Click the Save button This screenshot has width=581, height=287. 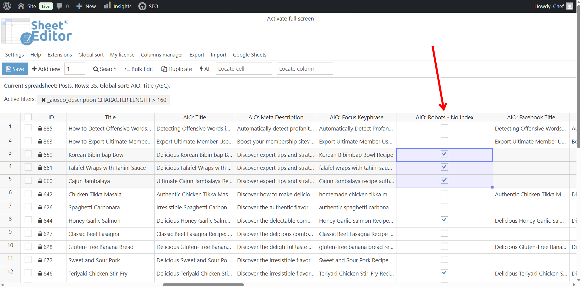(x=15, y=69)
